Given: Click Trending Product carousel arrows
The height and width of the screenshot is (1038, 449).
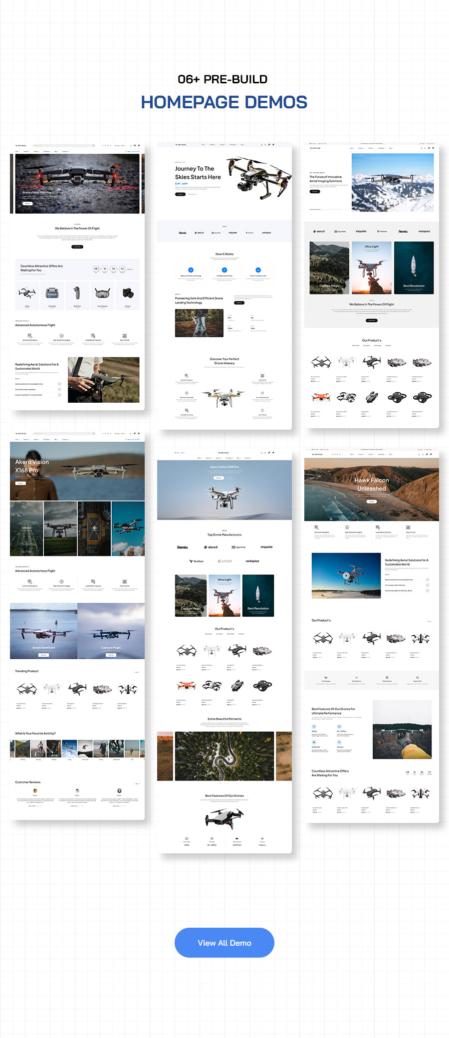Looking at the screenshot, I should coord(137,672).
